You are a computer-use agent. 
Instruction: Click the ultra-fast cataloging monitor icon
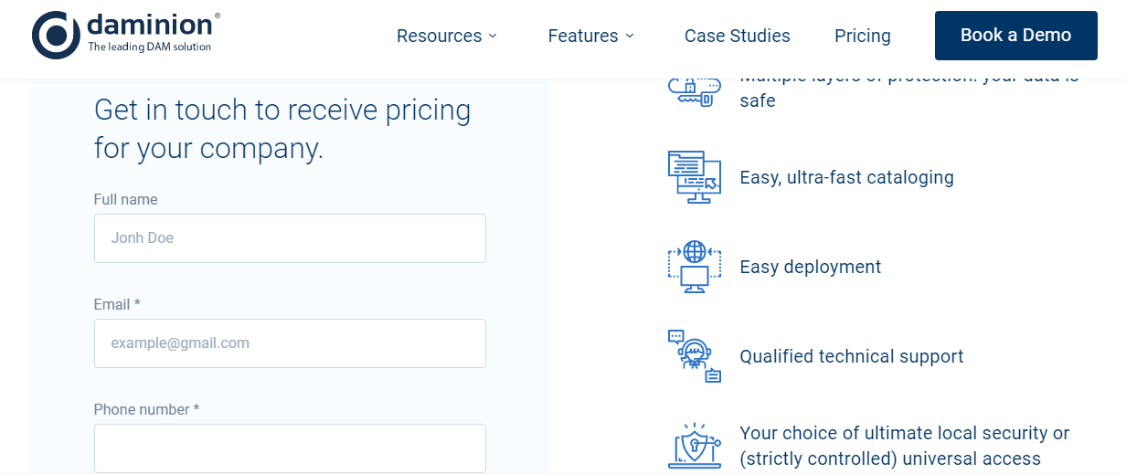(694, 177)
